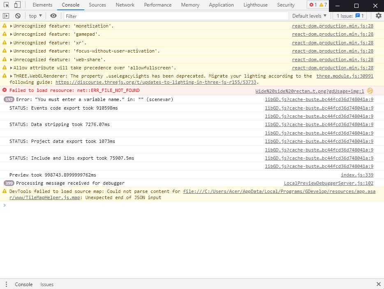Clear the console with the ban icon

tap(18, 16)
